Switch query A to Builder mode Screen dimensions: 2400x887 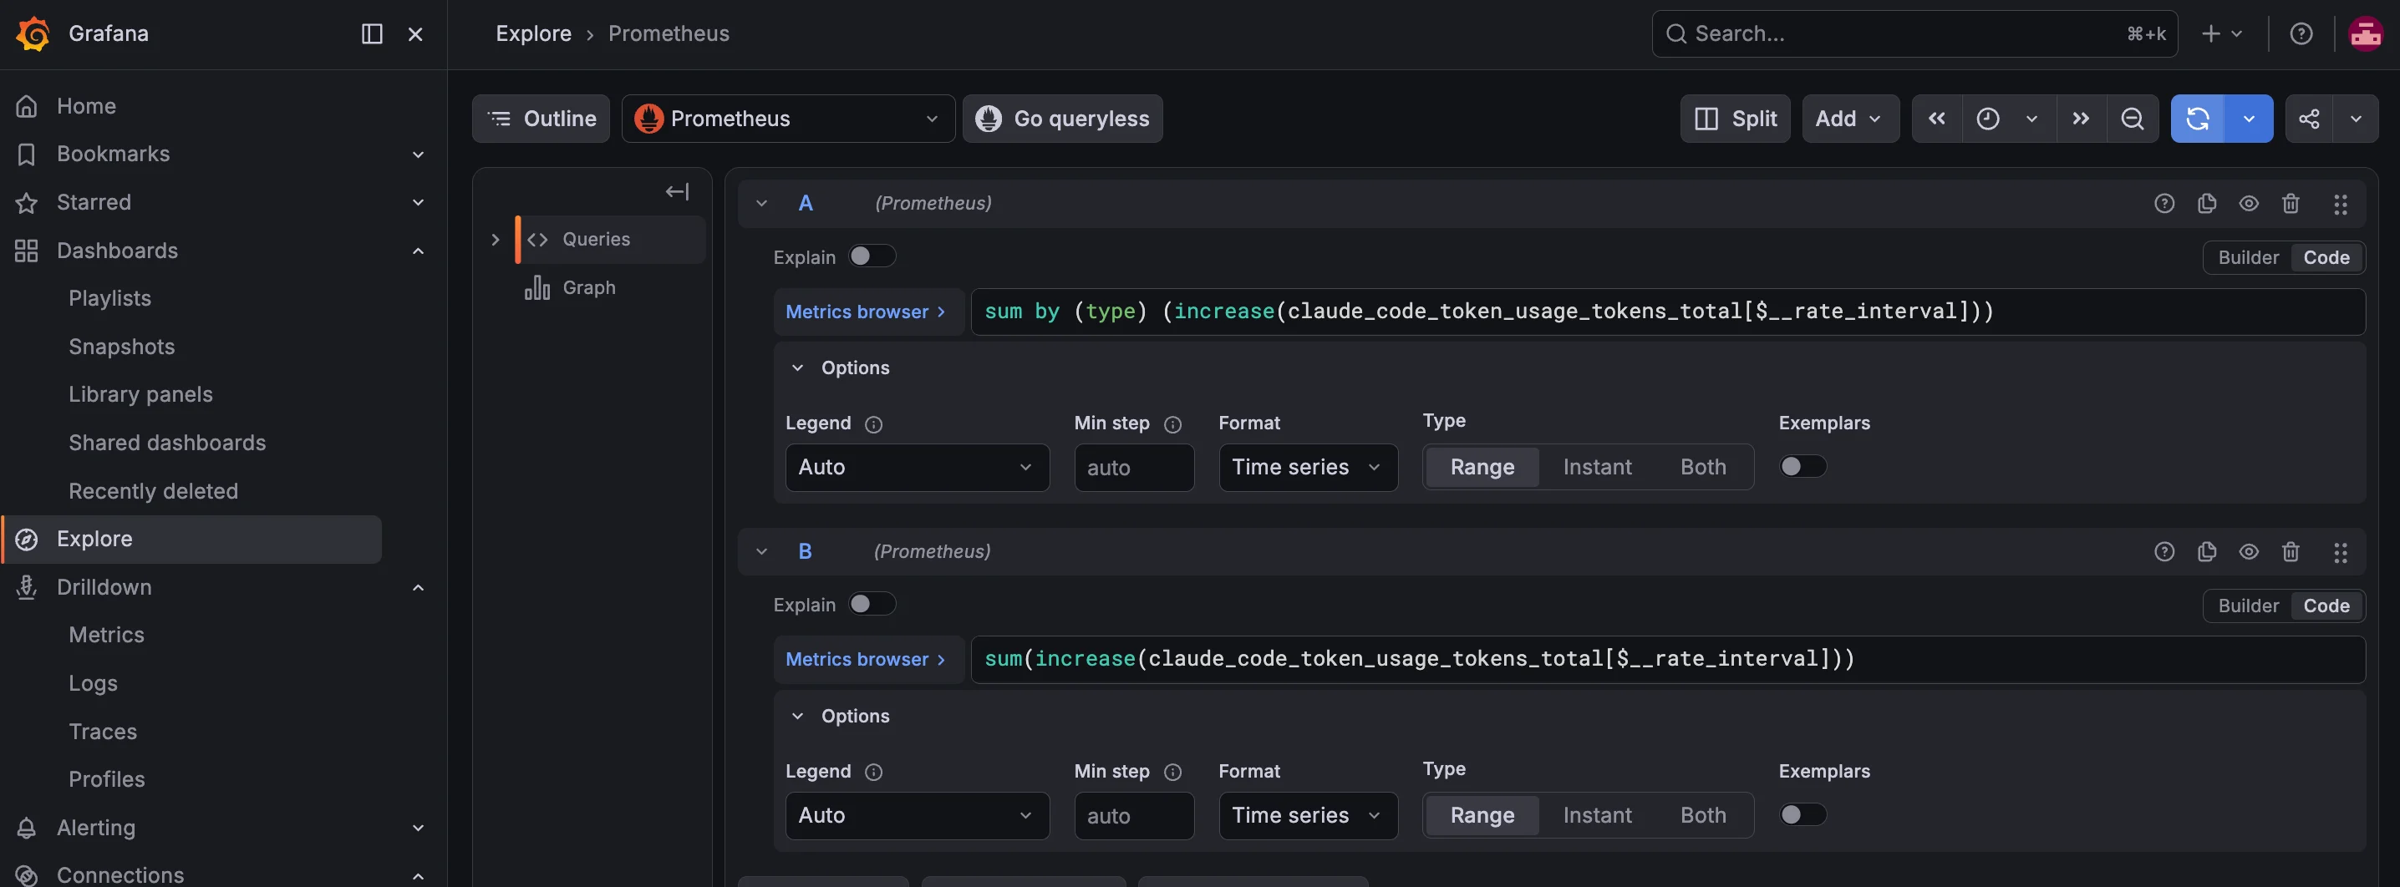pyautogui.click(x=2248, y=257)
